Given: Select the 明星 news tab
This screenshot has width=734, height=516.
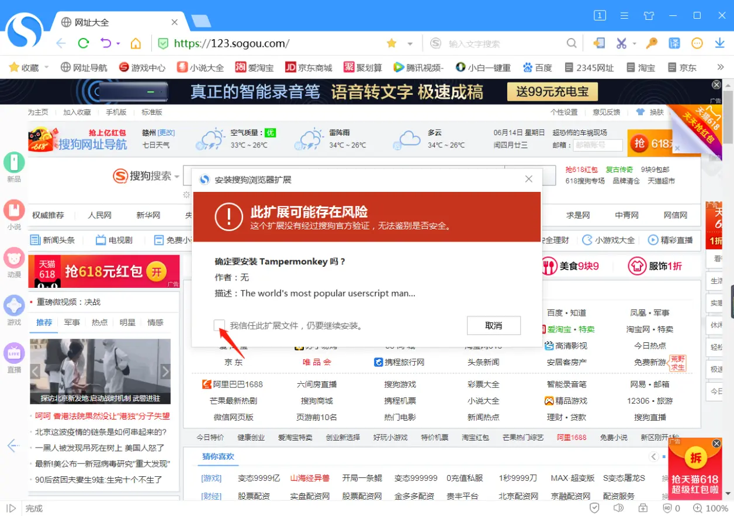Looking at the screenshot, I should [128, 322].
